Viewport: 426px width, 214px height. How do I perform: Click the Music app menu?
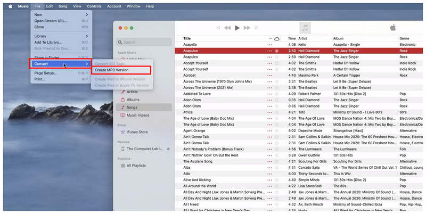(x=23, y=6)
